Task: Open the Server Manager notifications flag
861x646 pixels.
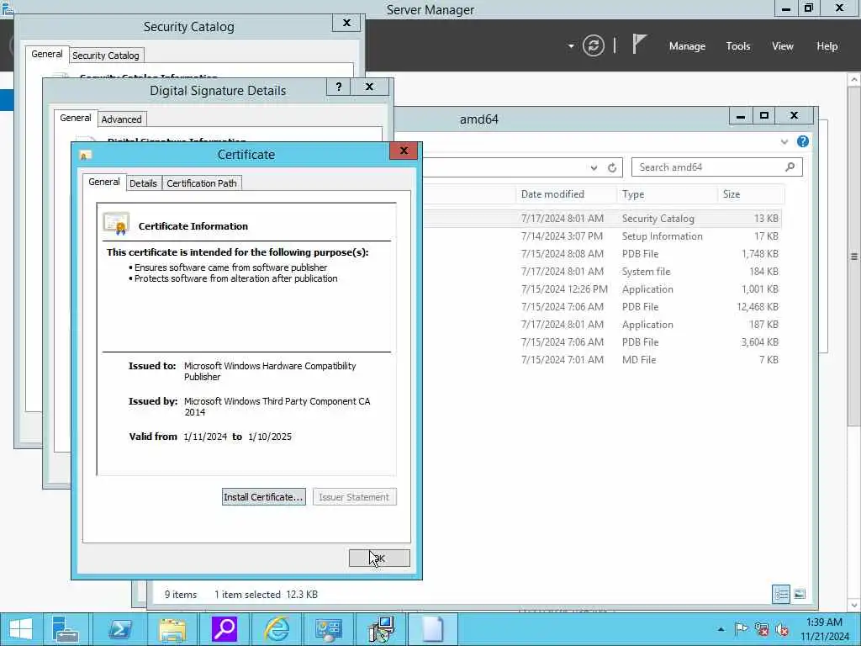Action: pyautogui.click(x=639, y=44)
